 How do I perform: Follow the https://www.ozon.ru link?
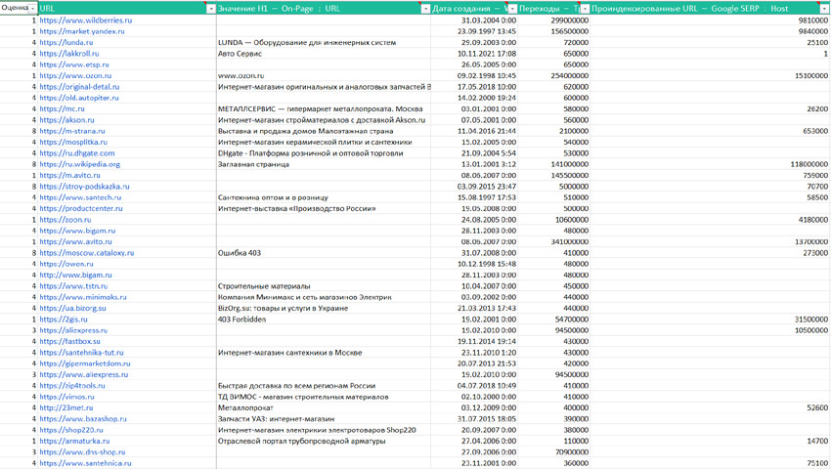tap(75, 76)
